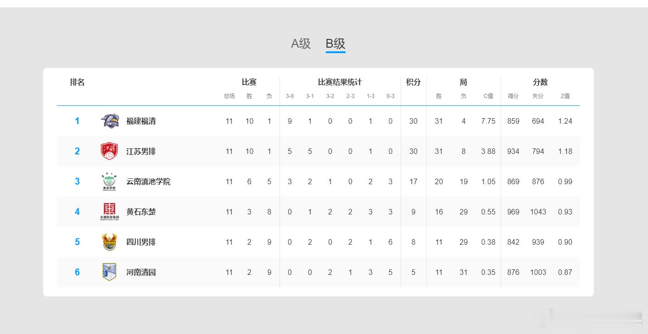Select the B级 tab
The height and width of the screenshot is (334, 648).
tap(335, 44)
